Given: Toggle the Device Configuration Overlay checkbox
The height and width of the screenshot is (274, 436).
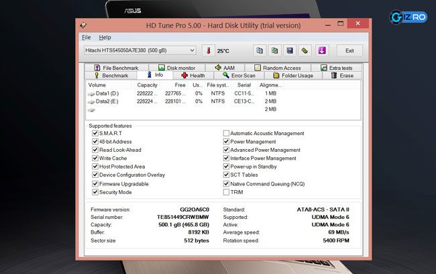Looking at the screenshot, I should tap(95, 175).
